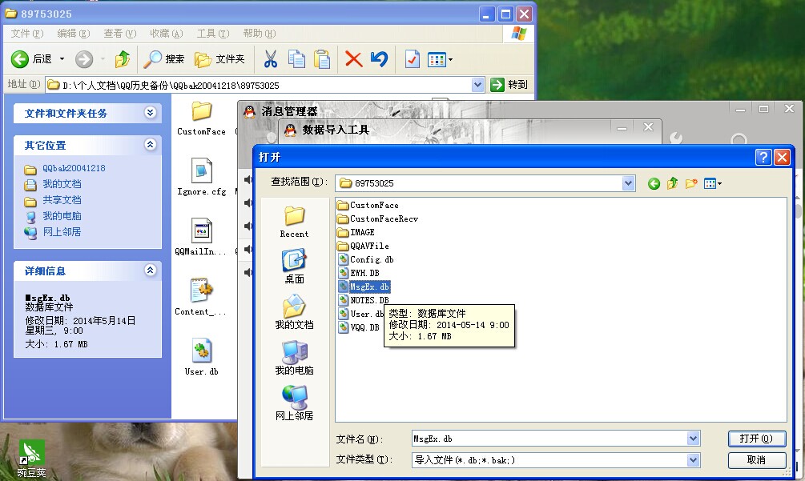Select EWH.DB in the file list
The height and width of the screenshot is (481, 805).
coord(359,274)
